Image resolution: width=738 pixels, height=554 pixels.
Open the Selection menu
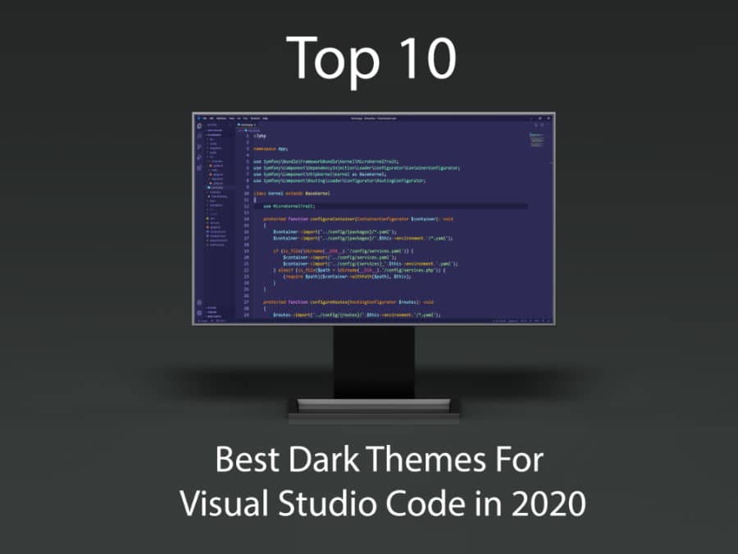[221, 118]
